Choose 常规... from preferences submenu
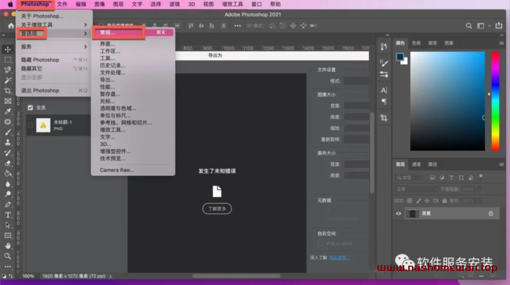Screen dimensions: 510x285 tap(133, 33)
